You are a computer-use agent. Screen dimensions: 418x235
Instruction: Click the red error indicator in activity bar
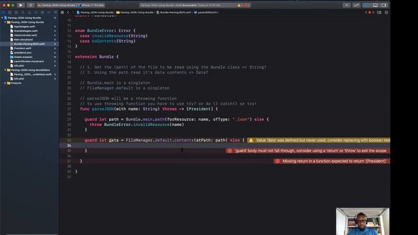(x=246, y=5)
